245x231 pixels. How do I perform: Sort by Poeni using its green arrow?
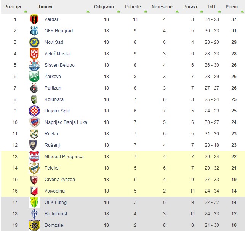click(242, 11)
